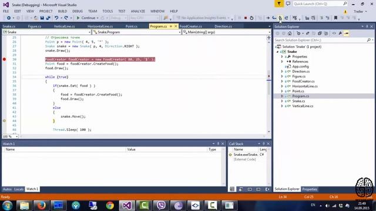Select the Snake.exe!Snake call stack row
Viewport: 376px width, 211px height.
(247, 155)
